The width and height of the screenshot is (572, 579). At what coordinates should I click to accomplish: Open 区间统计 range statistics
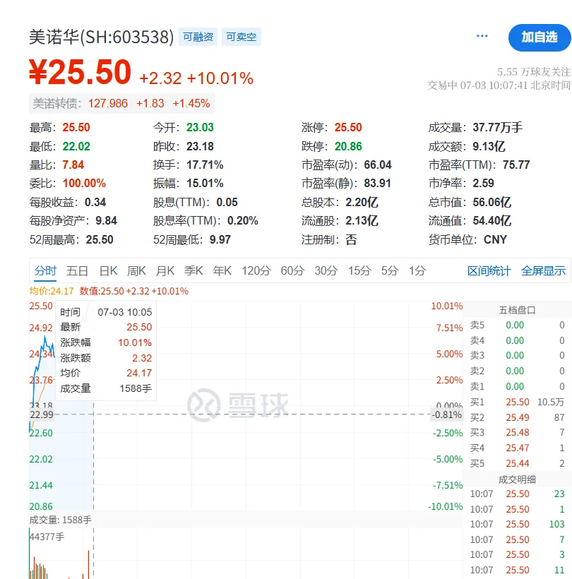(489, 270)
